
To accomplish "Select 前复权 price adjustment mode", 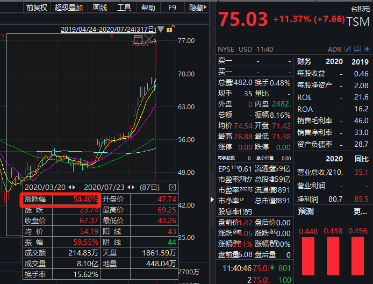I will point(37,8).
